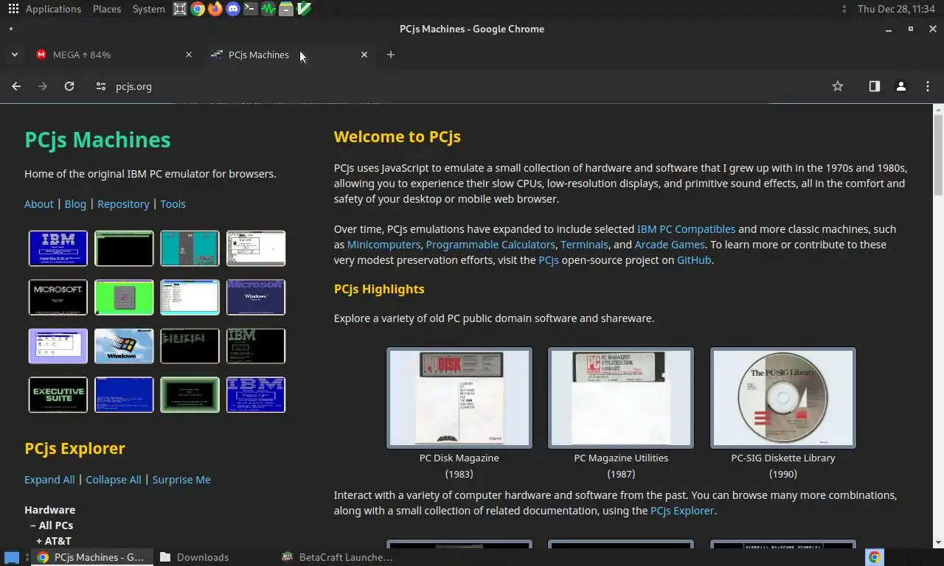Open the Executive Suite machine thumbnail
Screen dimensions: 944x566
[58, 395]
